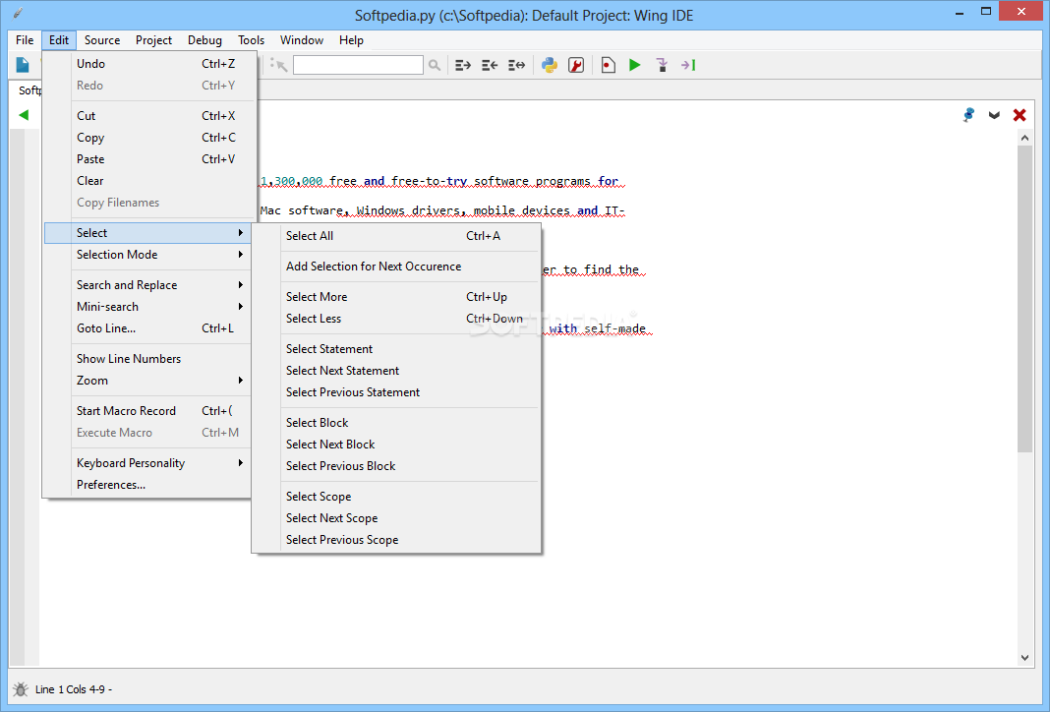The image size is (1050, 712).
Task: Open the Help menu
Action: pyautogui.click(x=351, y=40)
